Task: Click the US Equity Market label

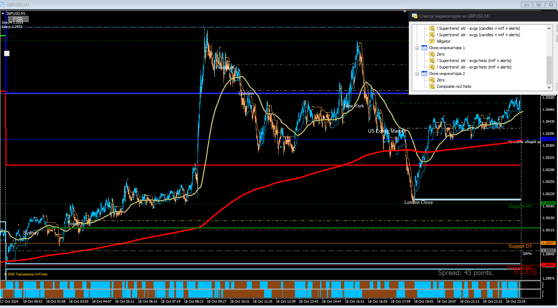Action: pos(386,131)
